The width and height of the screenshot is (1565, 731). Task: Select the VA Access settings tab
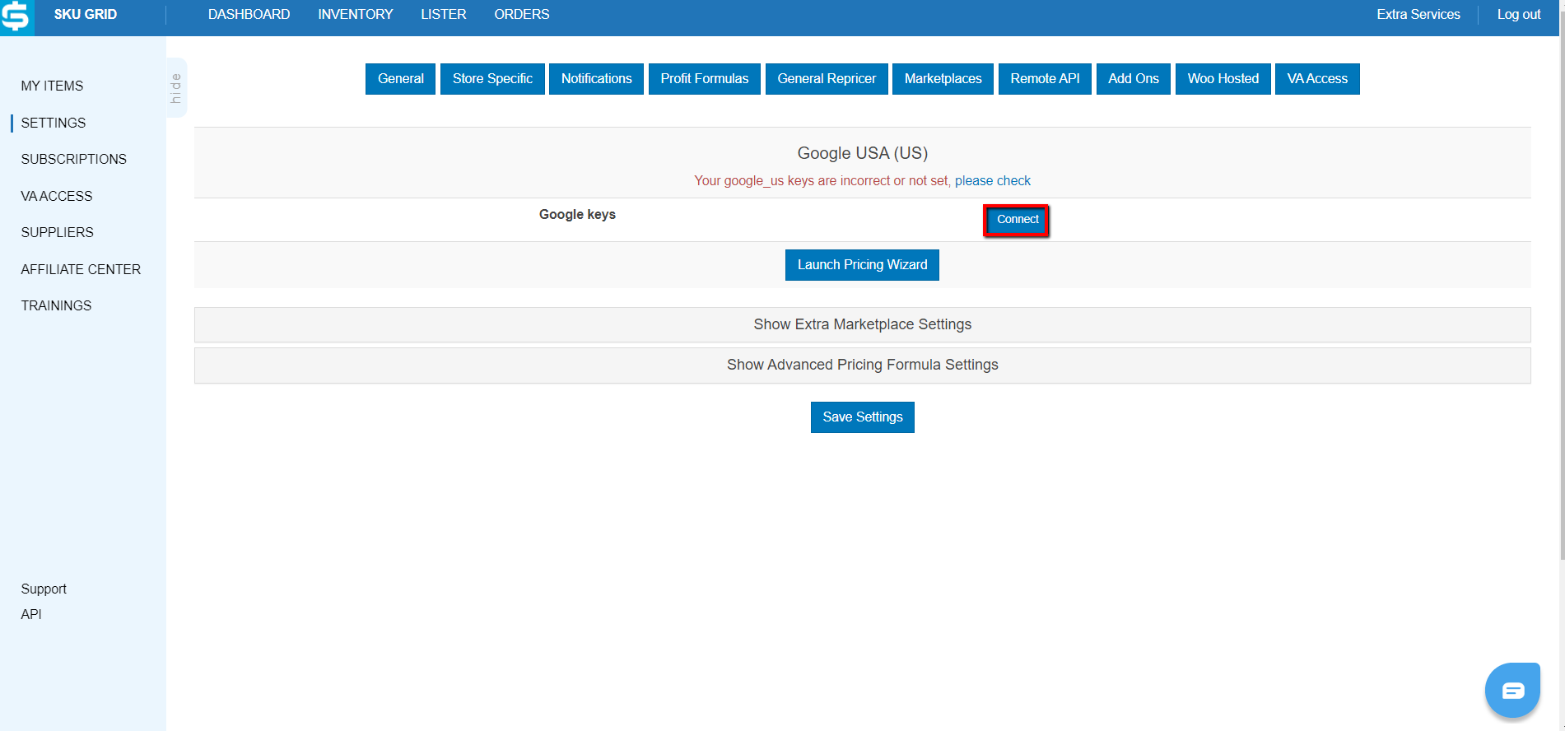coord(1317,79)
